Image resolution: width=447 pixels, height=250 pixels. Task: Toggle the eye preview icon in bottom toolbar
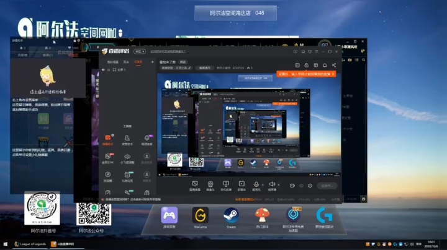pos(301,186)
